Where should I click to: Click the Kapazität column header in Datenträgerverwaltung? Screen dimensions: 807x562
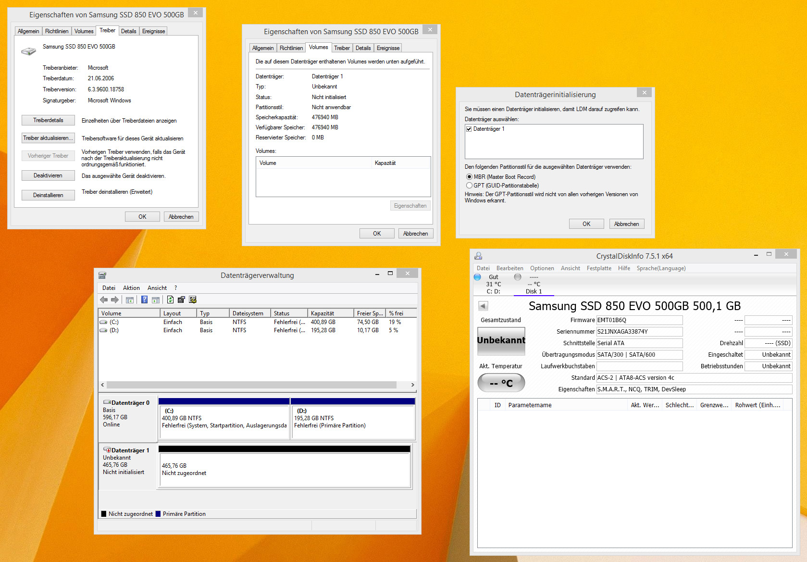pyautogui.click(x=331, y=313)
